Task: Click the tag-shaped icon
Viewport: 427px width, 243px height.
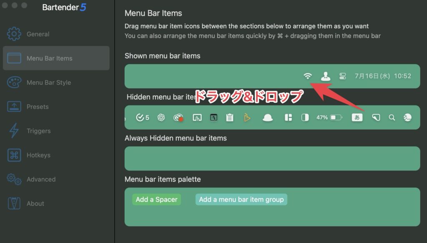Action: (376, 118)
